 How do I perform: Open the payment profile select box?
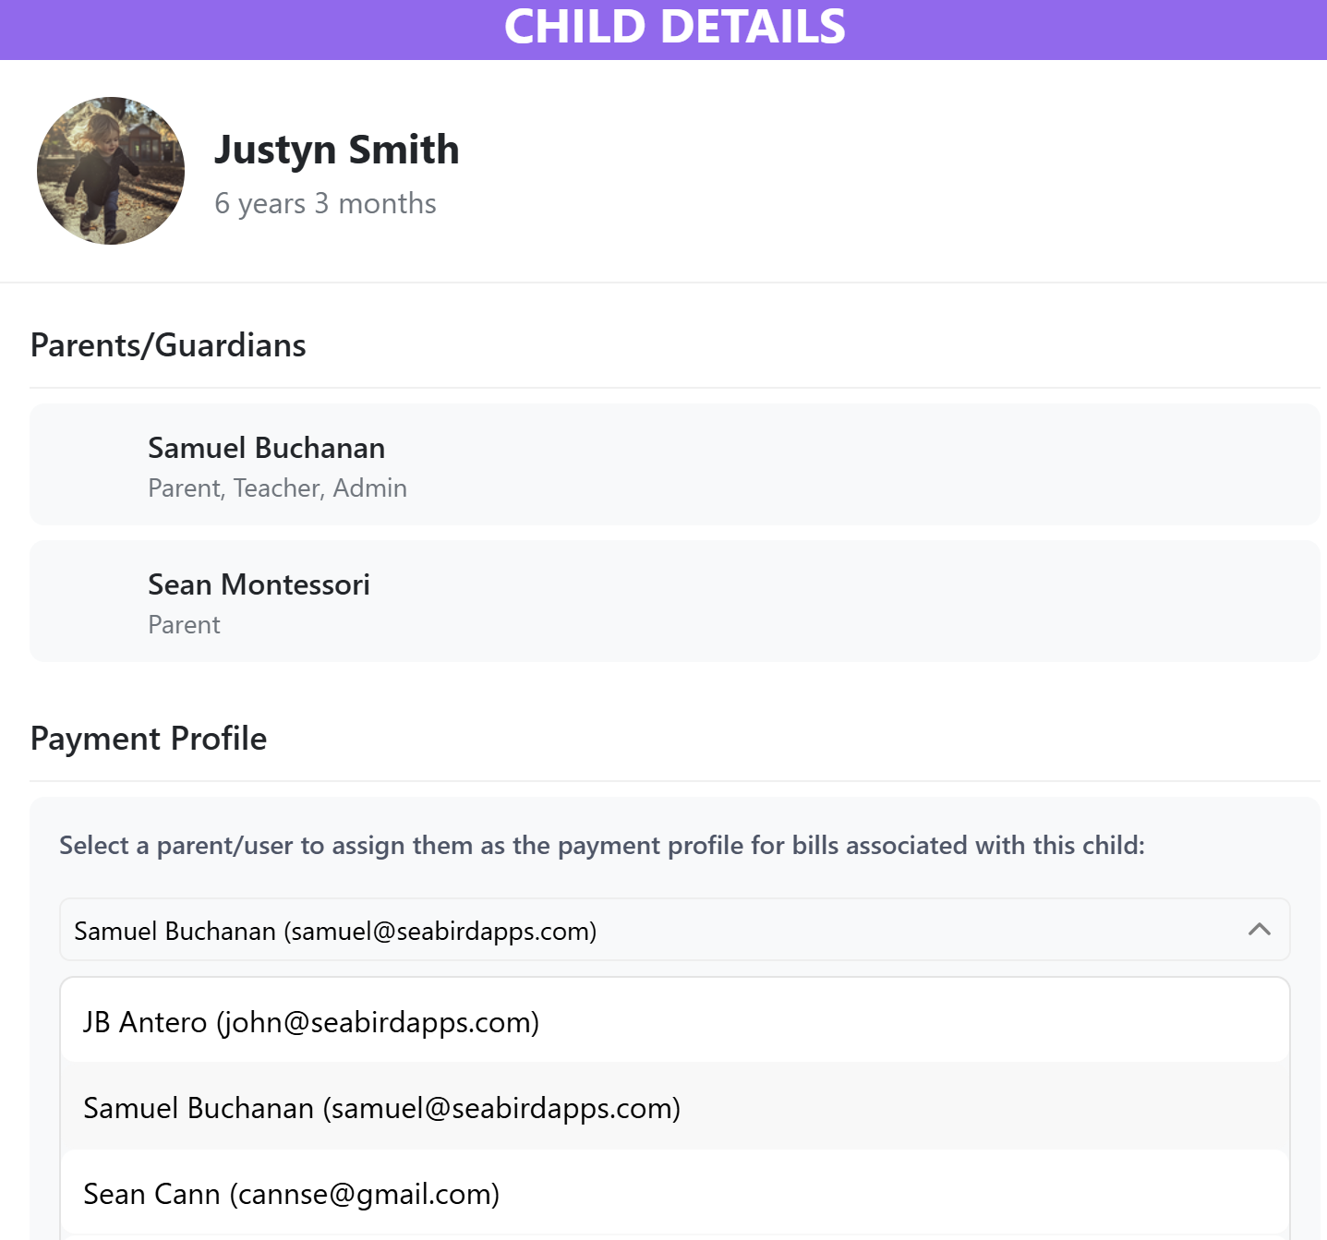[674, 930]
